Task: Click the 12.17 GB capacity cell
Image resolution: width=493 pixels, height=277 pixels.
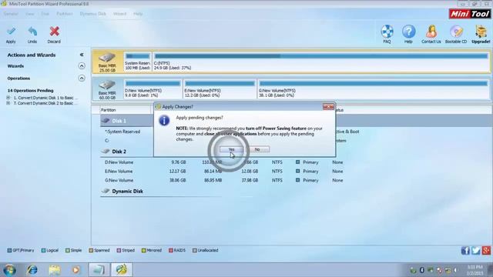Action: pos(179,172)
